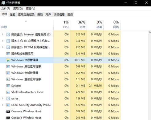Click the 9.2 MB memory value
The height and width of the screenshot is (120, 151).
coord(81,47)
